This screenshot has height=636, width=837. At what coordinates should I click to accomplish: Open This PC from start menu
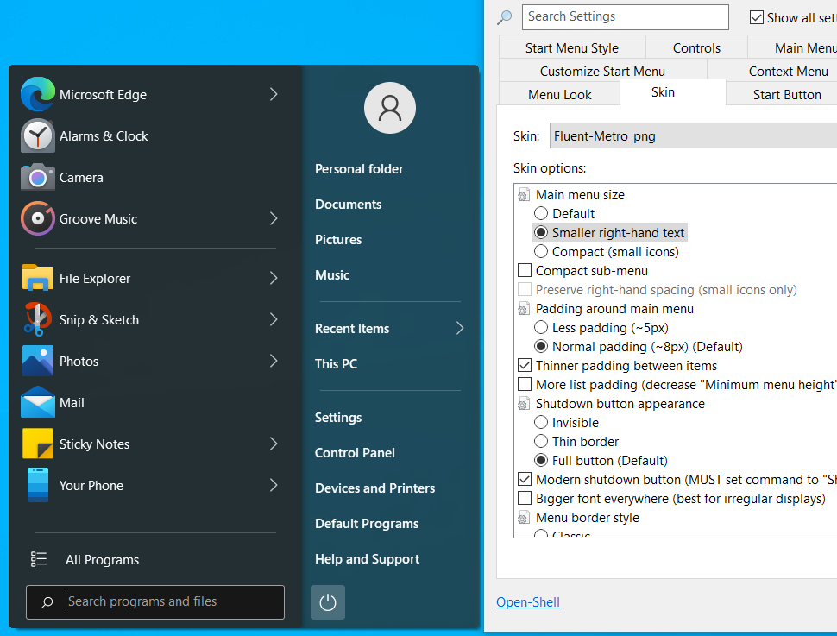[336, 363]
